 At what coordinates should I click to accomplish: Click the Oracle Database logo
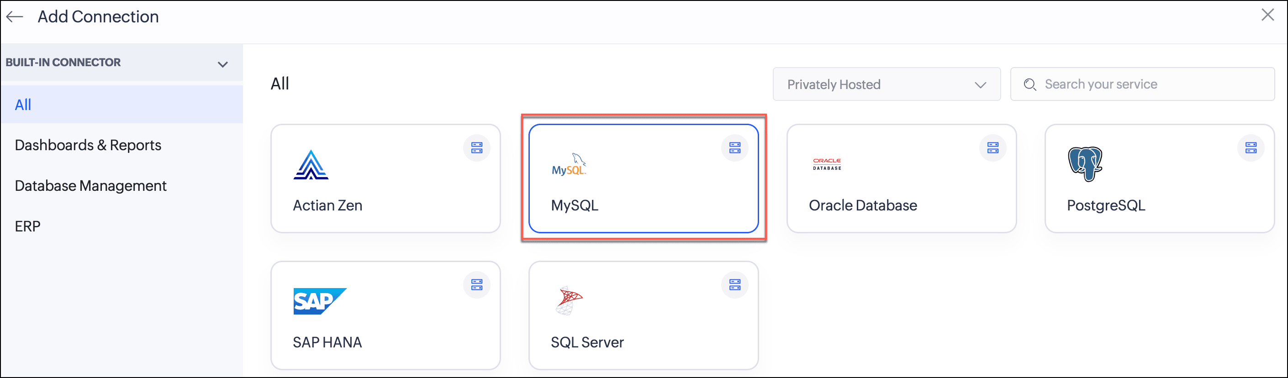click(x=827, y=164)
